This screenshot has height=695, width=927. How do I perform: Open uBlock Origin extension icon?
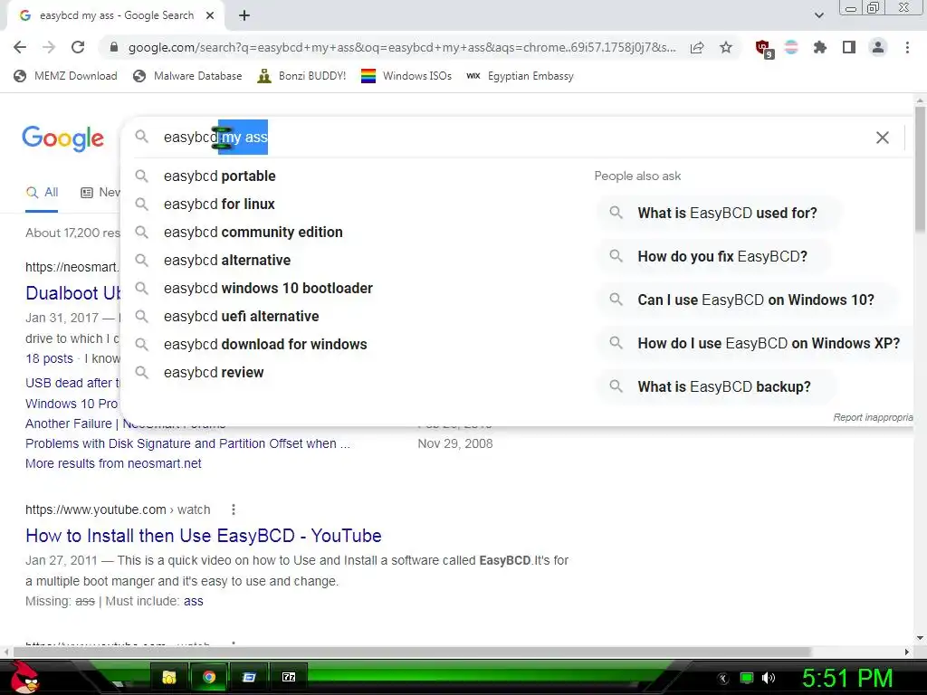(764, 49)
